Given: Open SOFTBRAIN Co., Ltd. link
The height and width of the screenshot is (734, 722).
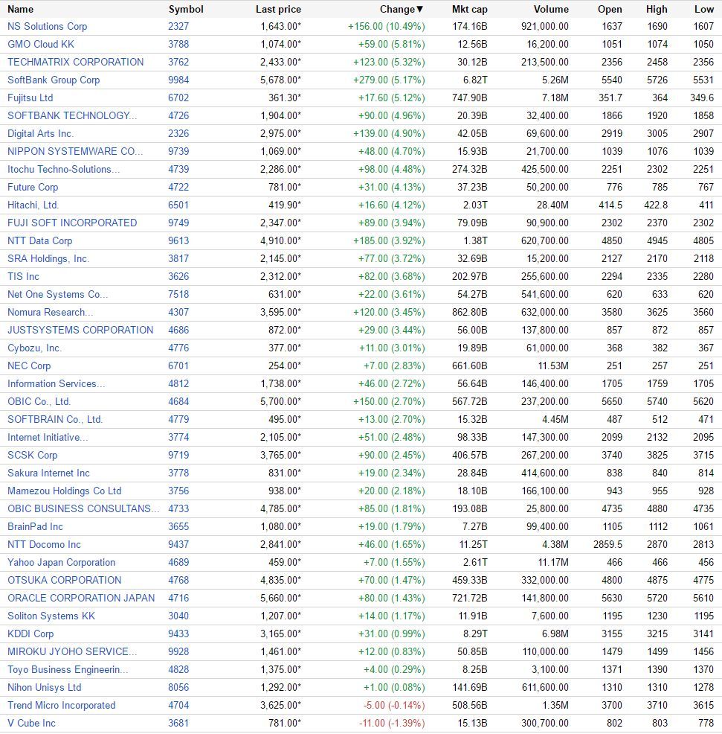Looking at the screenshot, I should (55, 419).
